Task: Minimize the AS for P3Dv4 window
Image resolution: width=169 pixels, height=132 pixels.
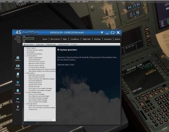Action: 107,34
